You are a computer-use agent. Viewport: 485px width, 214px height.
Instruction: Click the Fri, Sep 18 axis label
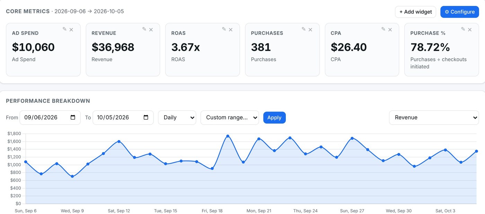pos(212,211)
